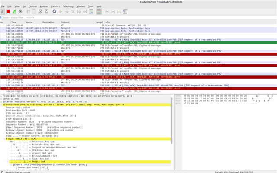Open the Help menu
Image resolution: width=277 pixels, height=173 pixels.
click(99, 6)
